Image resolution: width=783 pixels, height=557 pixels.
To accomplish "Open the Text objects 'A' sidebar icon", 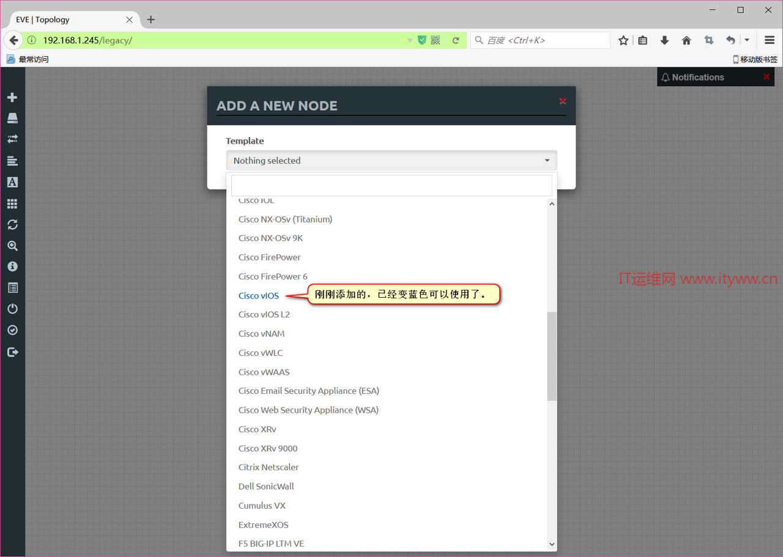I will point(12,182).
